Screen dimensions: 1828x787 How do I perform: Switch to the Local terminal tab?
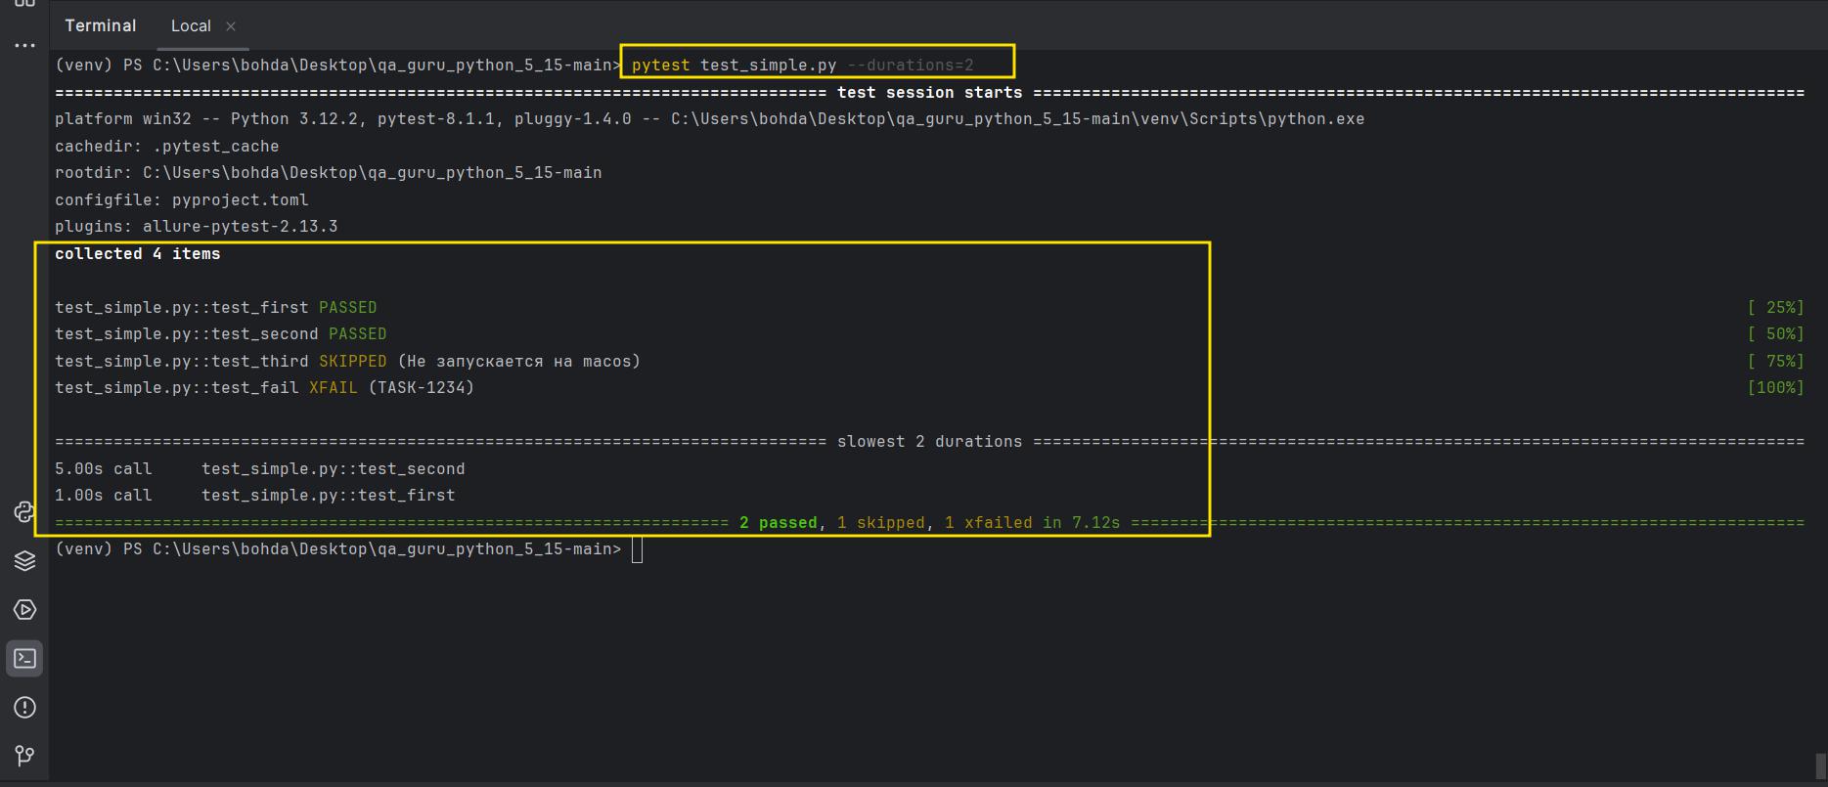click(x=191, y=26)
